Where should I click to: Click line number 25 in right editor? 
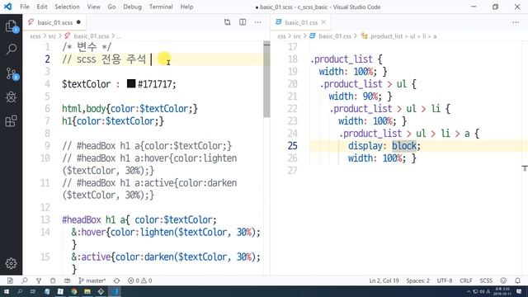(x=293, y=146)
